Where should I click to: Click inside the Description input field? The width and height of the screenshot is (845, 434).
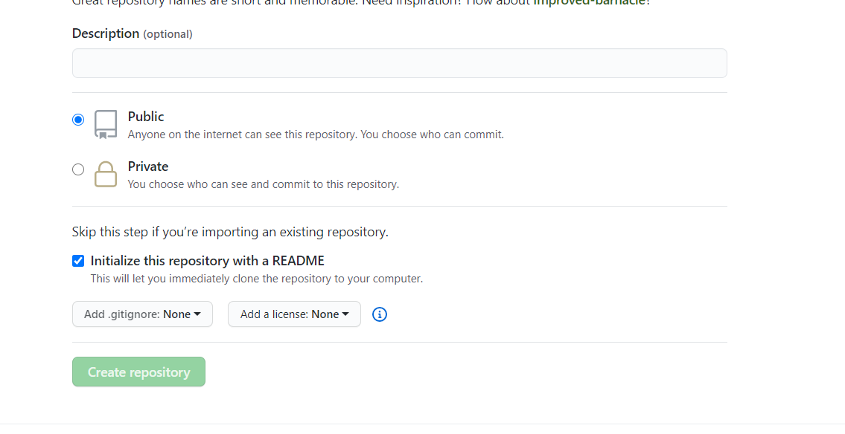399,62
